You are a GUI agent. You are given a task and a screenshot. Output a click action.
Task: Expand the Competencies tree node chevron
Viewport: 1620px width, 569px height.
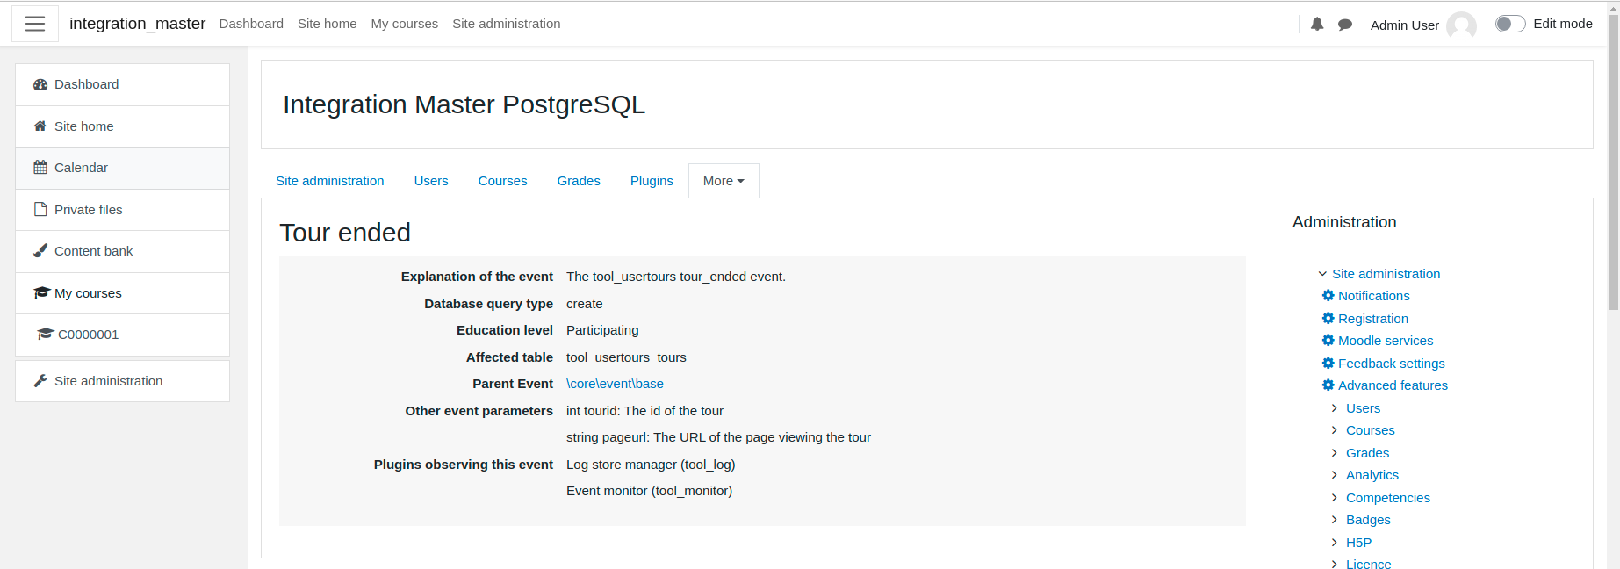1335,498
